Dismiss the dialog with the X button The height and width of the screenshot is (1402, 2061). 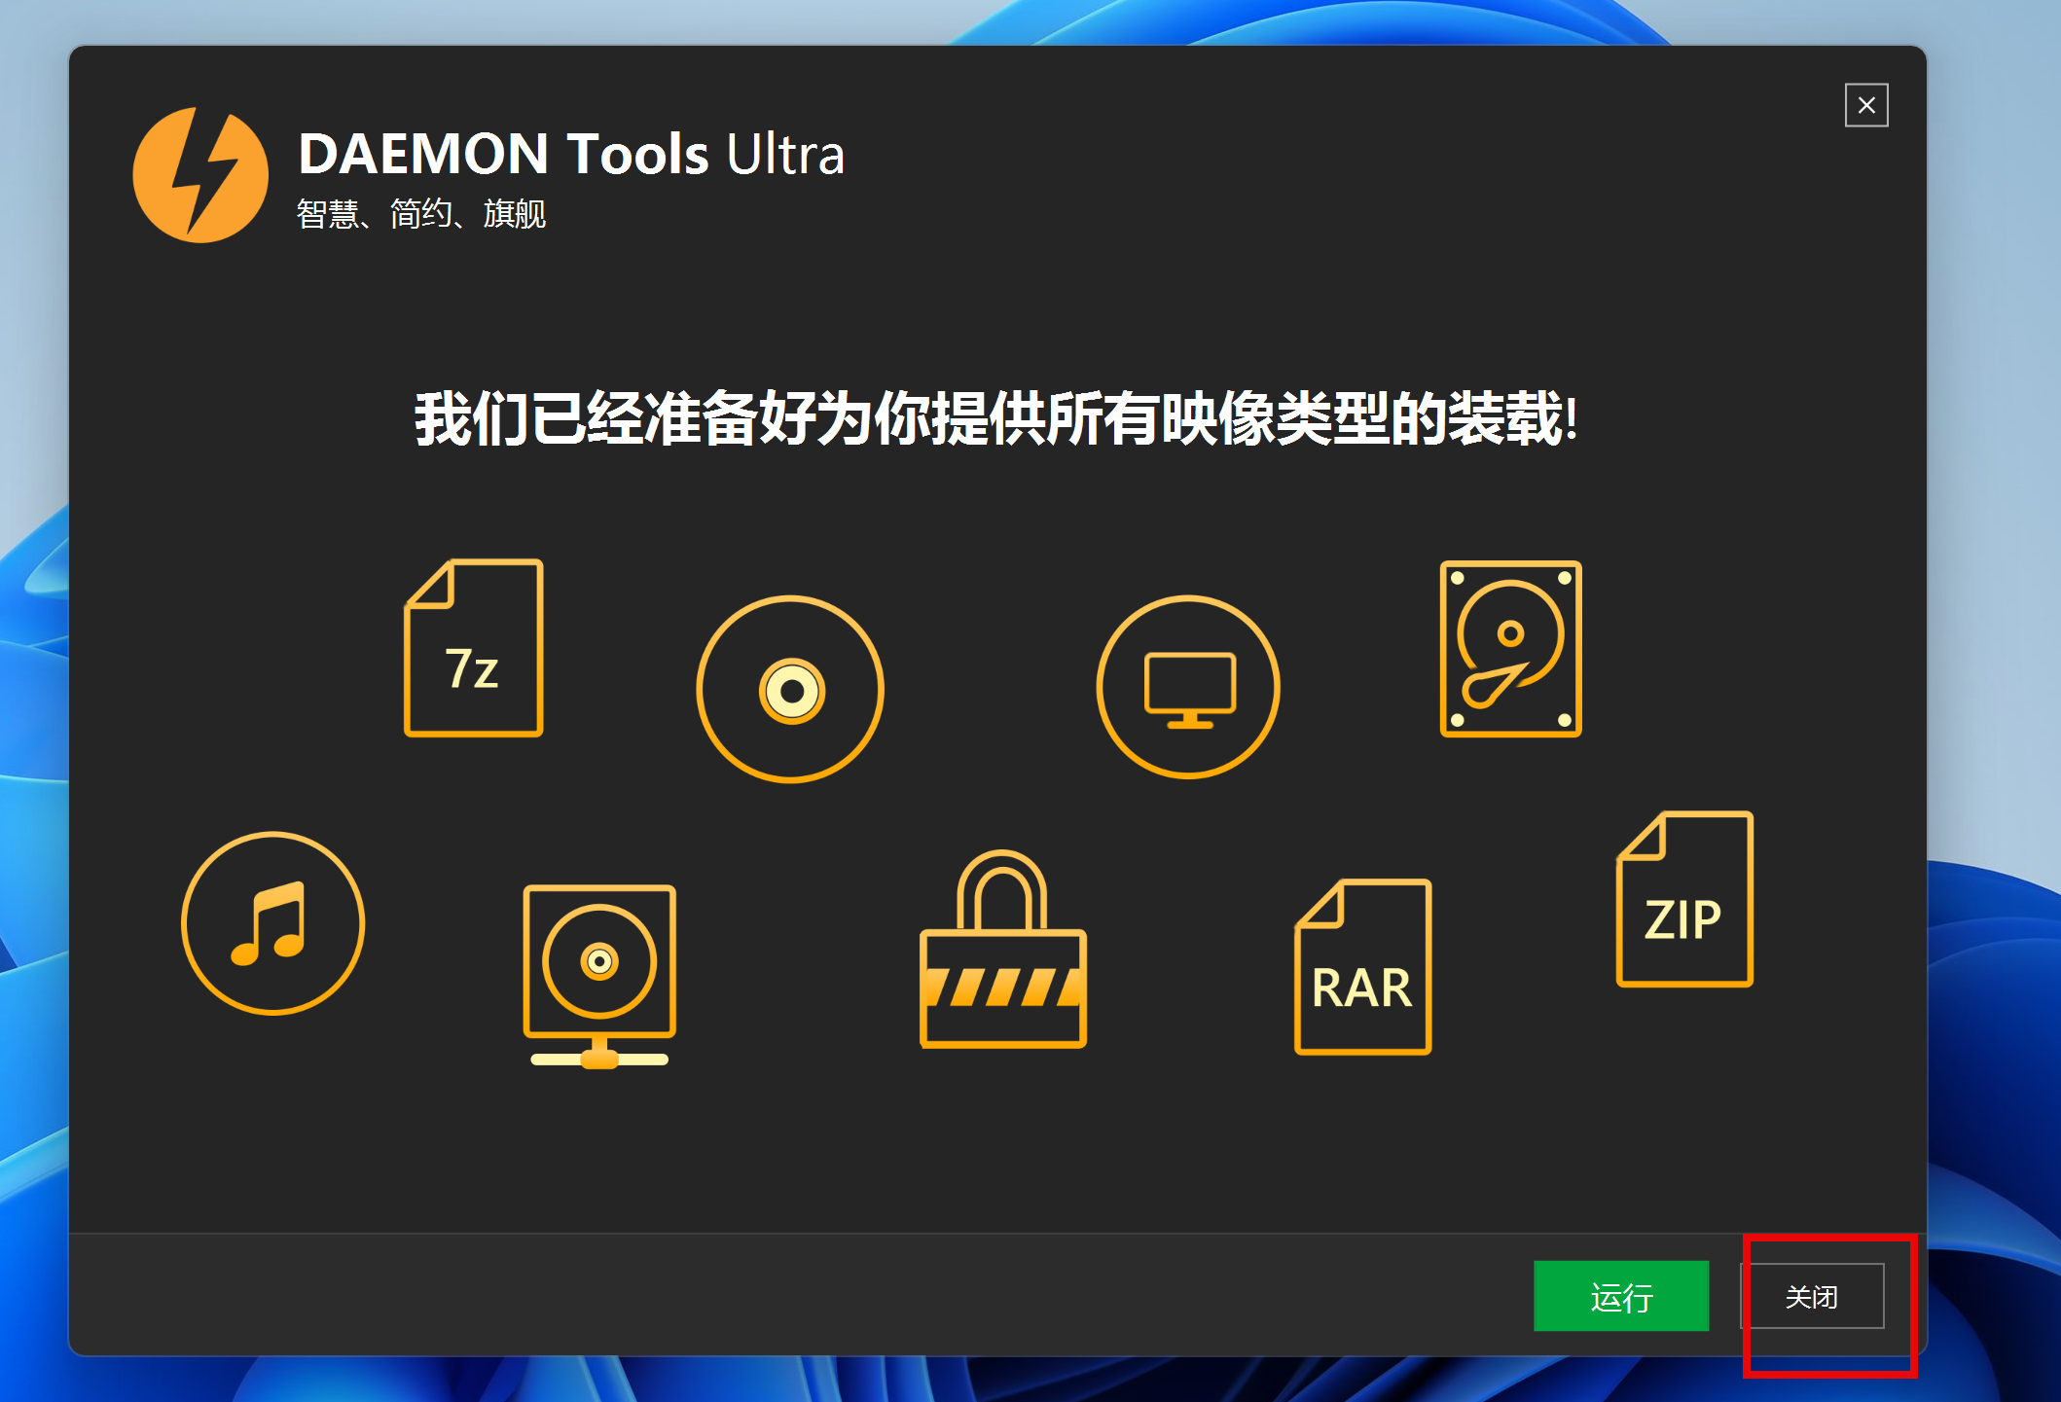(1866, 105)
